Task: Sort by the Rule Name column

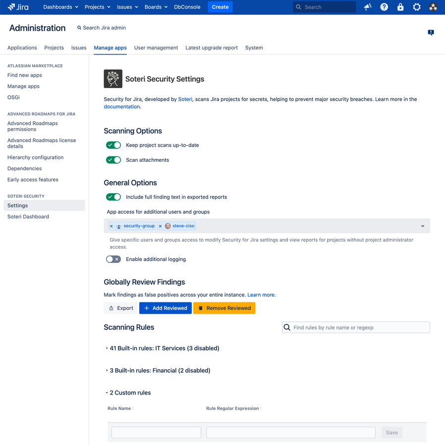Action: [121, 408]
